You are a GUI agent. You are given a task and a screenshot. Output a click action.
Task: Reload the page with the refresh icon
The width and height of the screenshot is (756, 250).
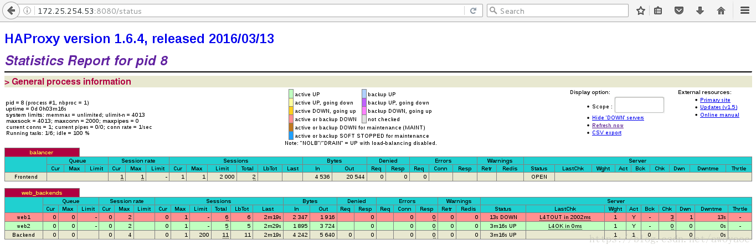pyautogui.click(x=473, y=11)
